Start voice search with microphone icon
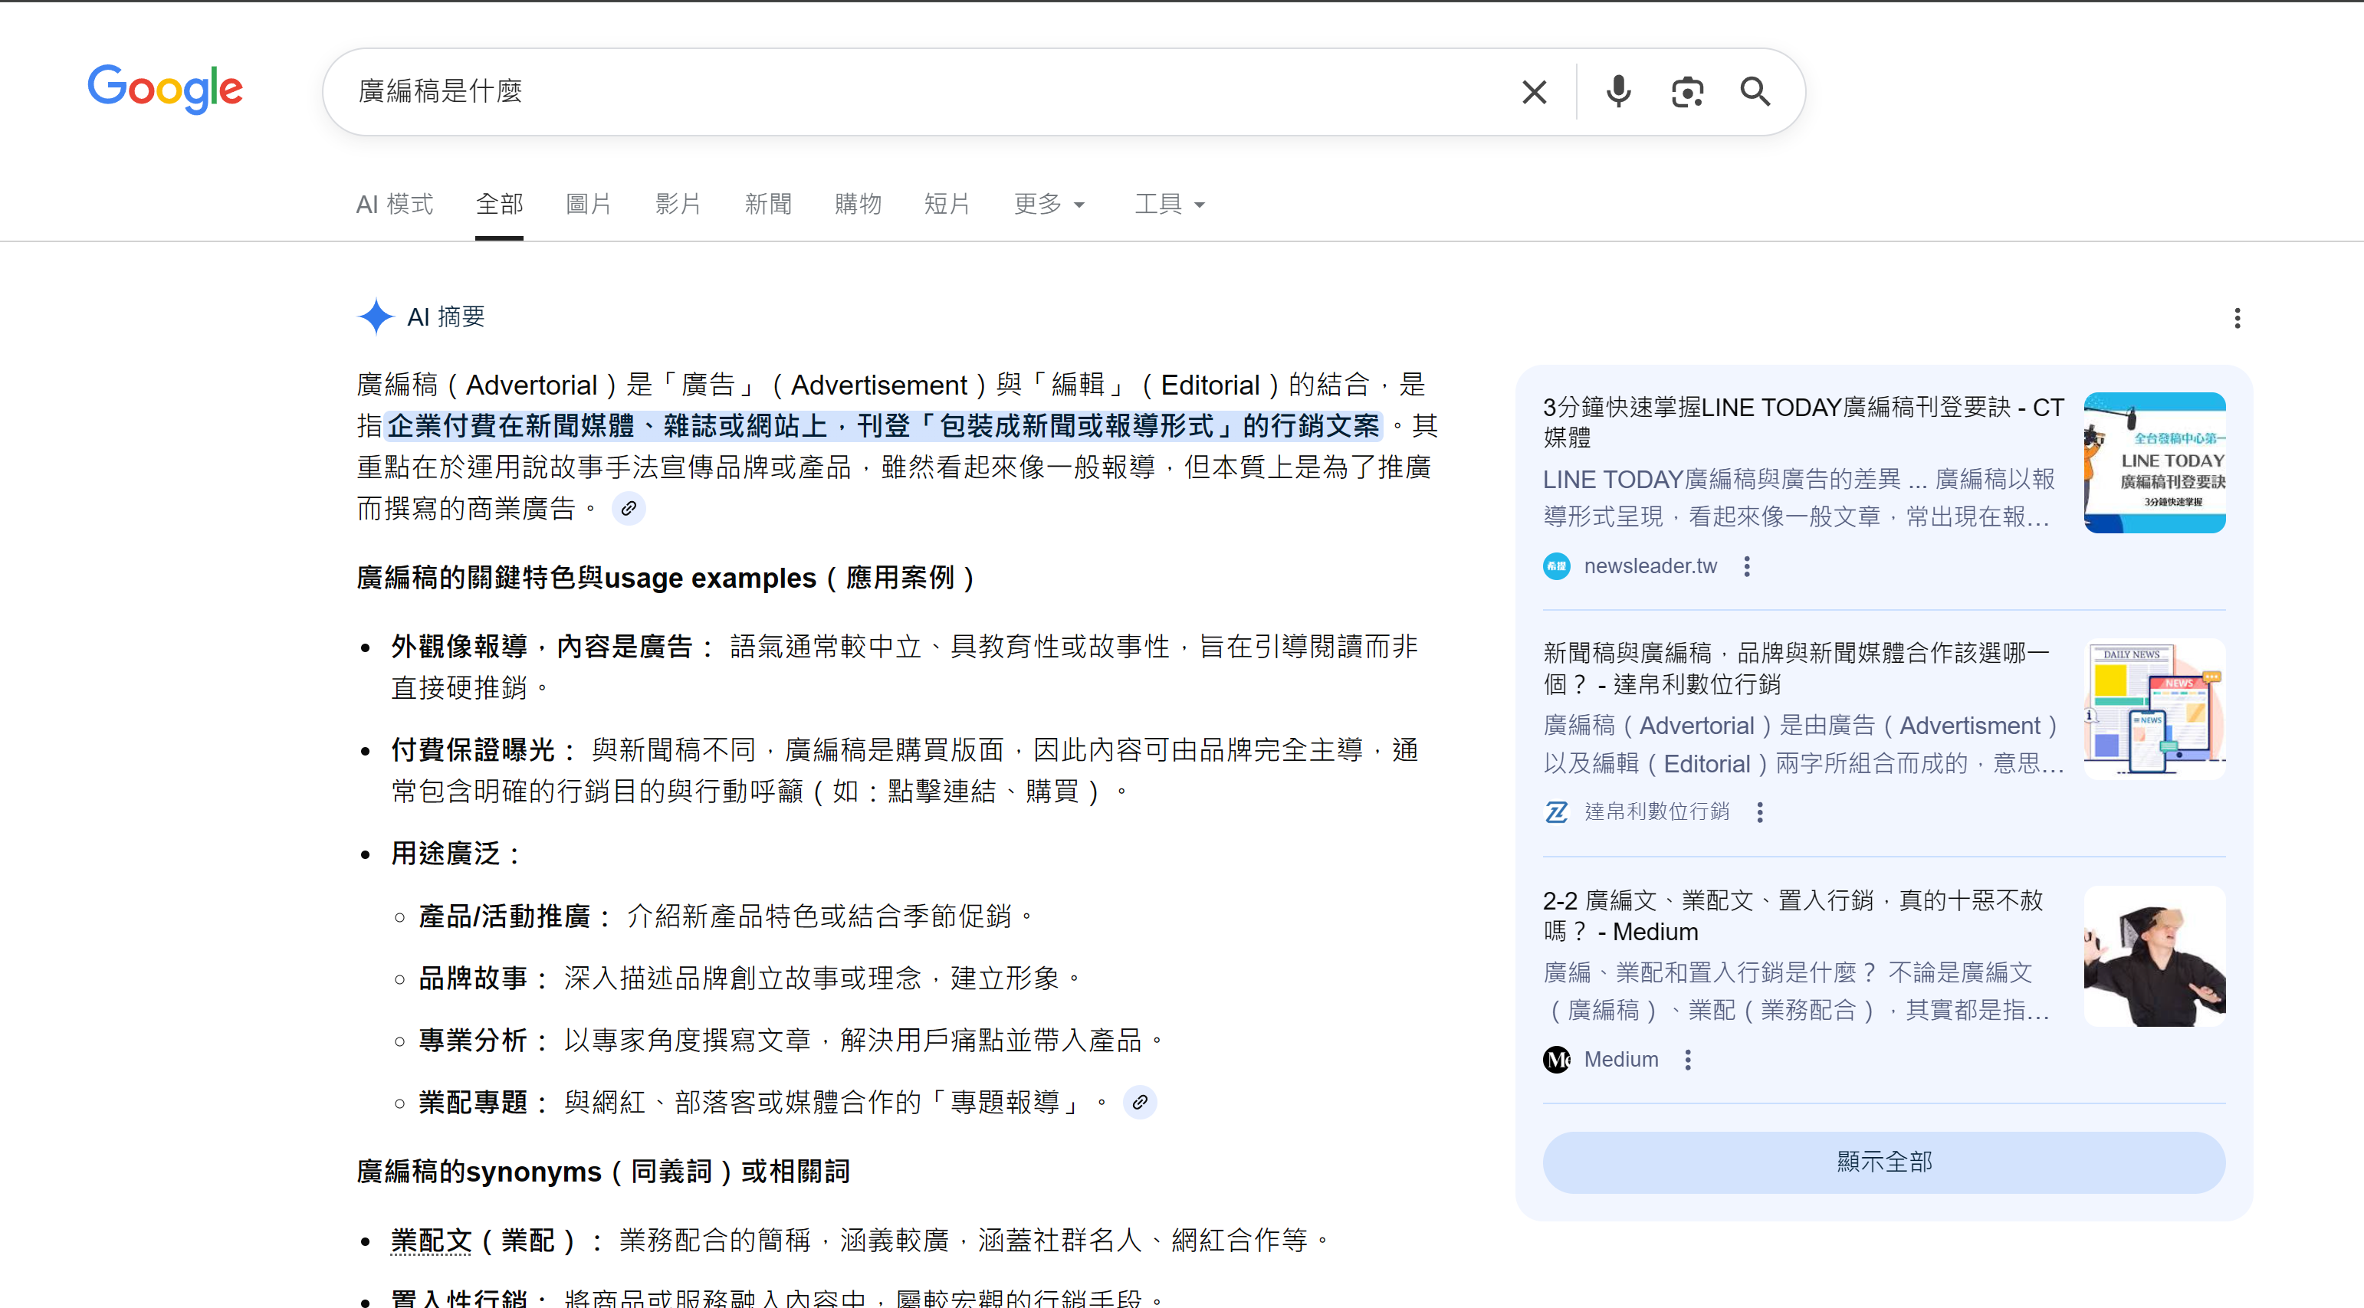Image resolution: width=2364 pixels, height=1308 pixels. [x=1619, y=92]
